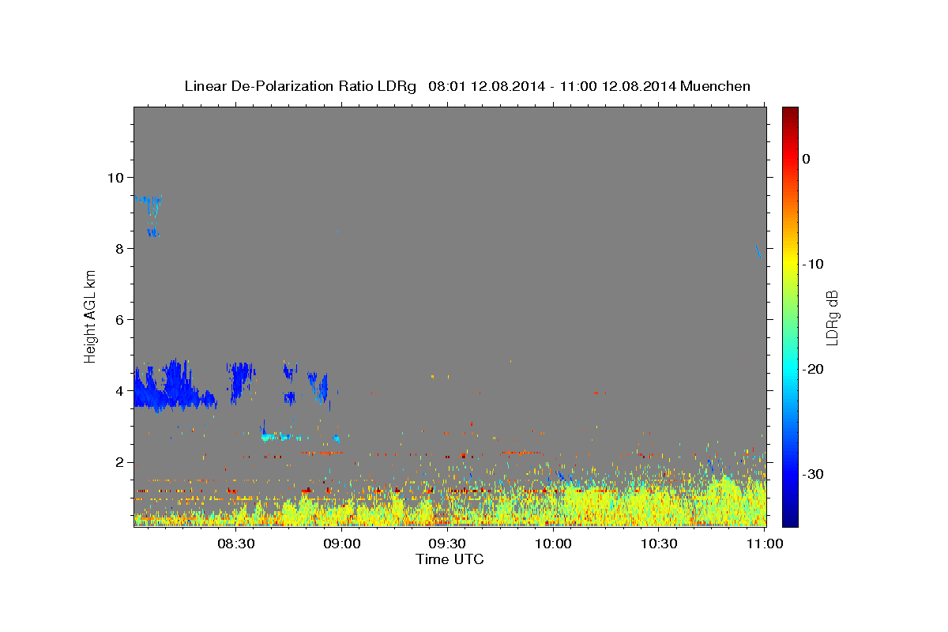Click the height tick label 2
Viewport: 948px width, 632px height.
tap(119, 462)
